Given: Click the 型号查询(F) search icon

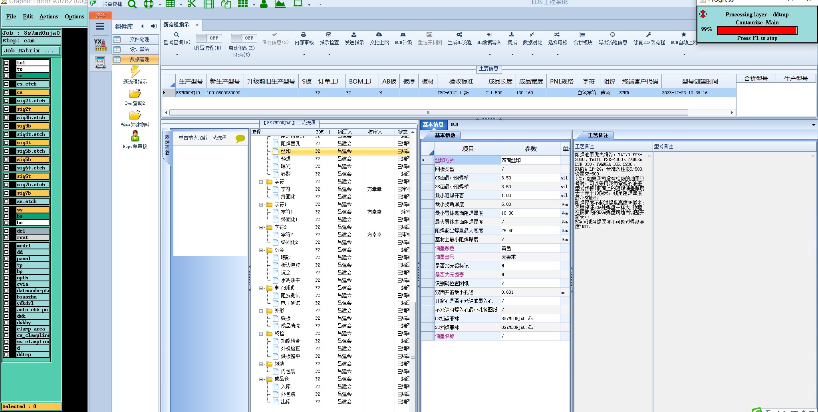Looking at the screenshot, I should 177,35.
